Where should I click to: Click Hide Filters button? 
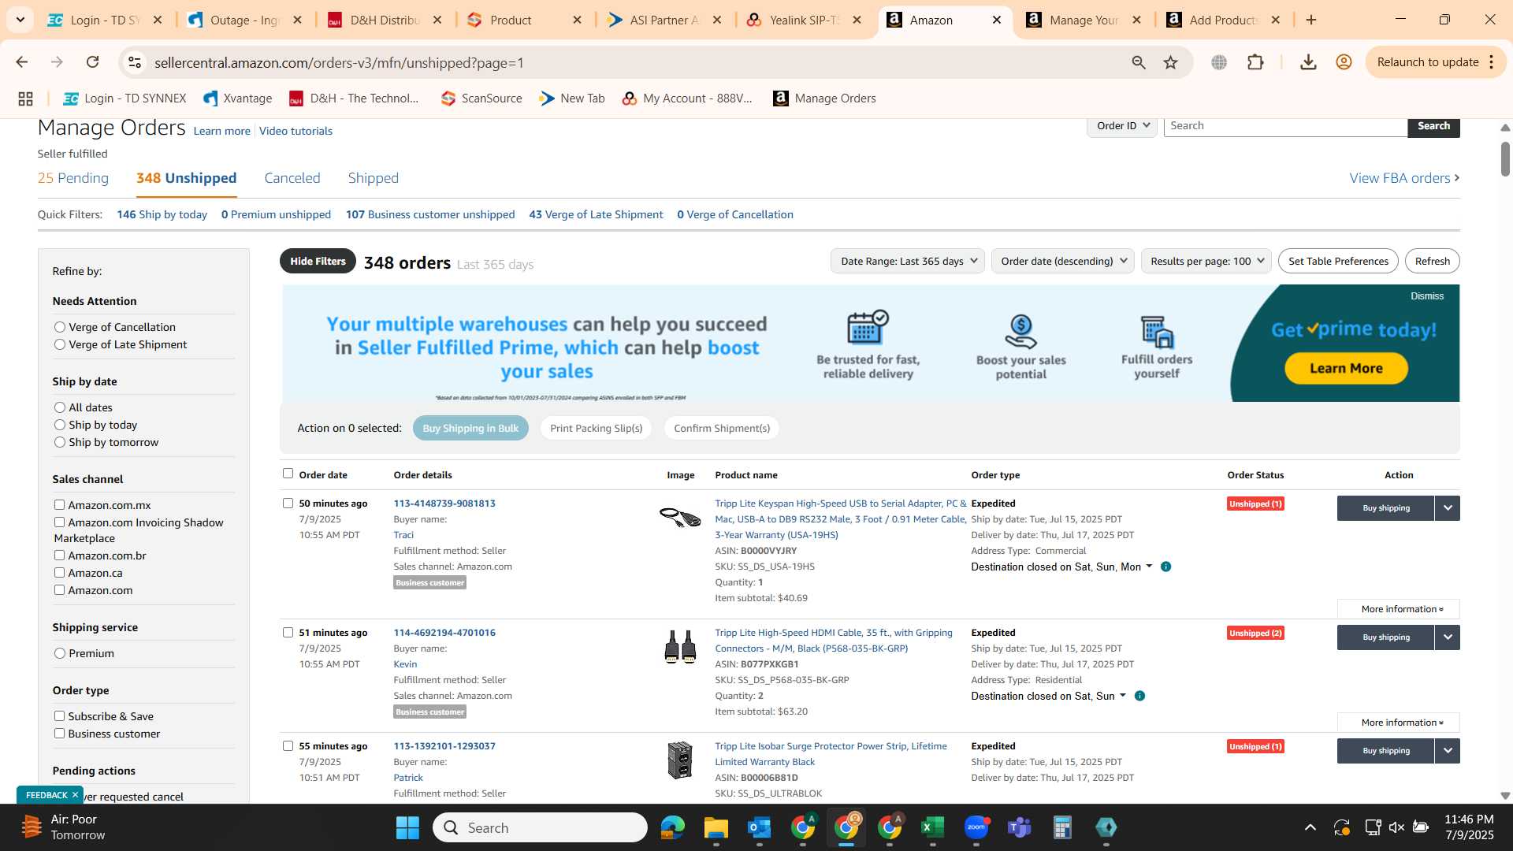318,261
